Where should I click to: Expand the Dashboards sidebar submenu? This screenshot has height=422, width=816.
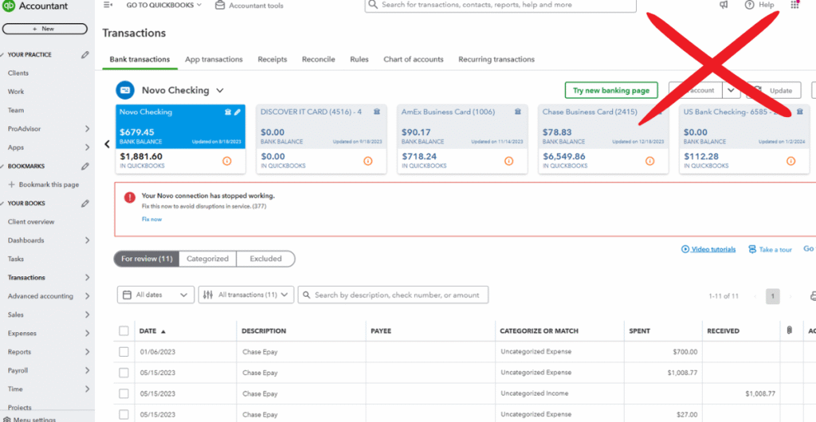pyautogui.click(x=87, y=240)
